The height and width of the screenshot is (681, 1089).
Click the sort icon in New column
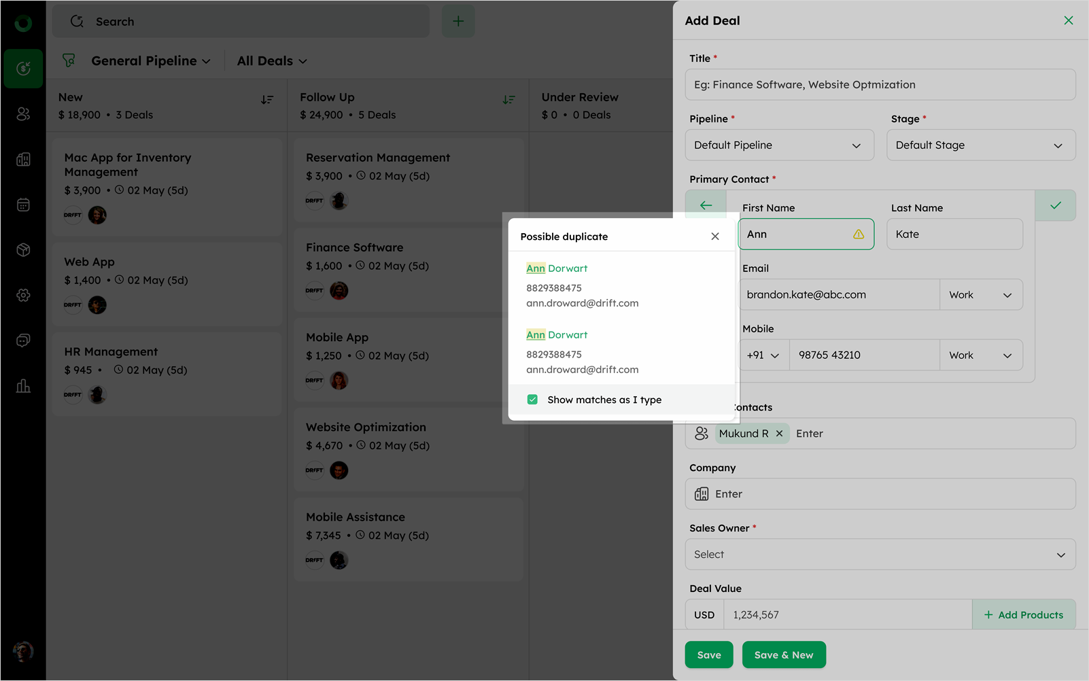[x=267, y=100]
